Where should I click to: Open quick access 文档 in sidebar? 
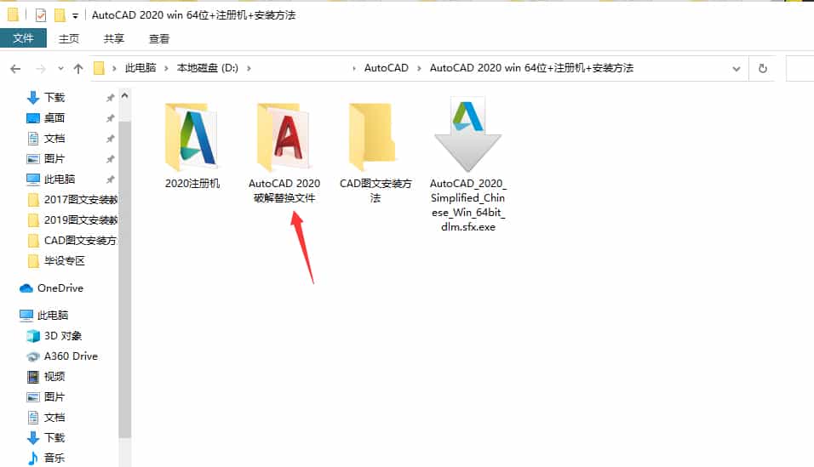tap(54, 138)
